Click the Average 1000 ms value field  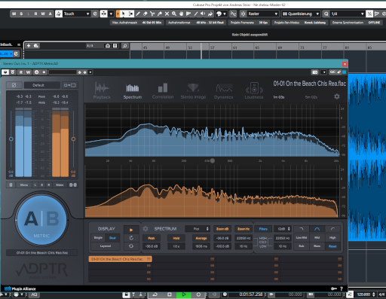pyautogui.click(x=201, y=246)
